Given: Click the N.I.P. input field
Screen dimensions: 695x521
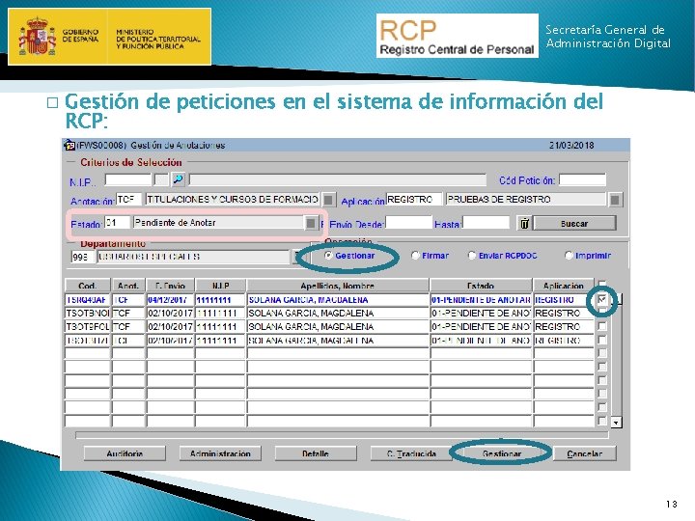Looking at the screenshot, I should [x=128, y=179].
